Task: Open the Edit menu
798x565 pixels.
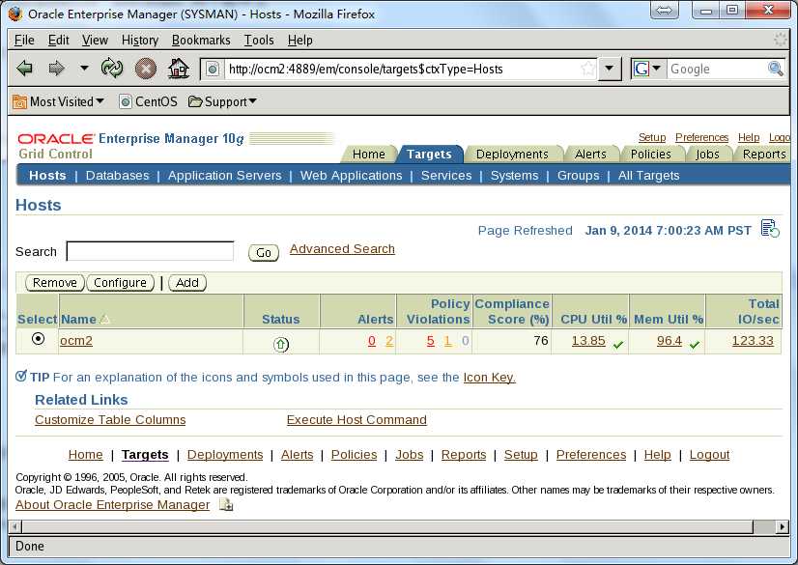Action: tap(59, 41)
